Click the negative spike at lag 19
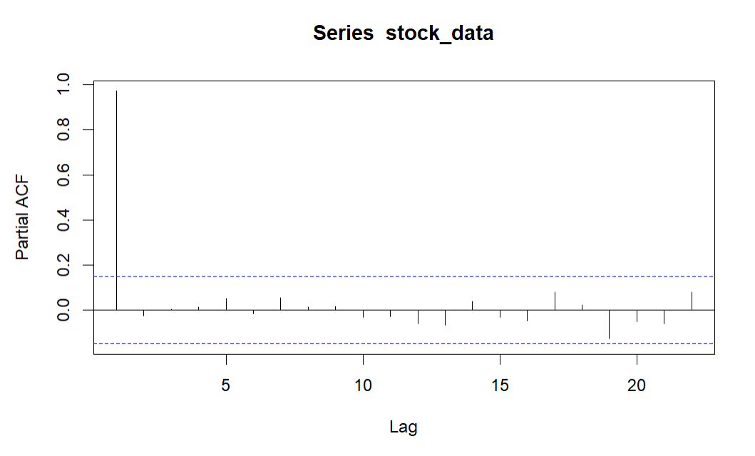Viewport: 755px width, 456px height. (609, 325)
